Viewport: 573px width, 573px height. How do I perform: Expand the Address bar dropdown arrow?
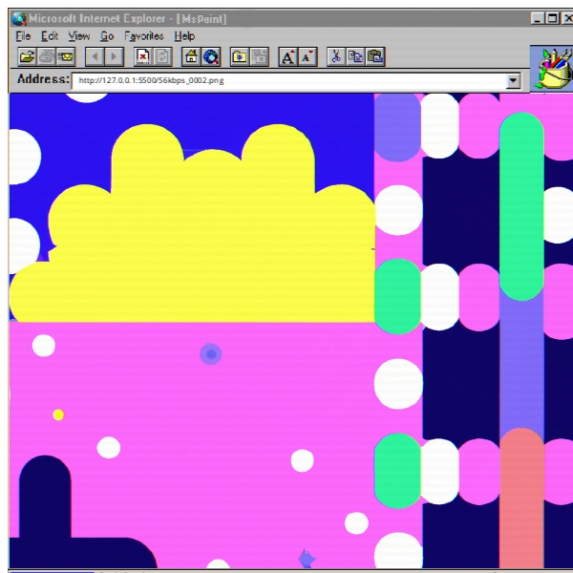(x=514, y=81)
